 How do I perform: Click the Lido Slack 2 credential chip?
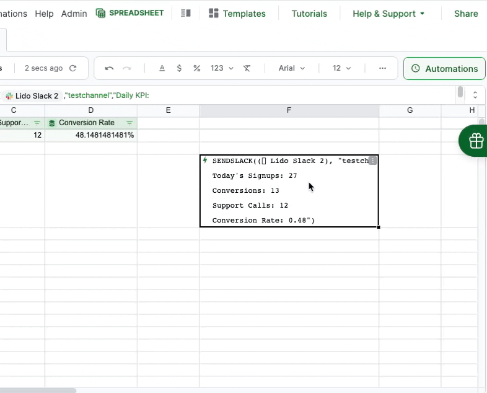click(x=32, y=95)
